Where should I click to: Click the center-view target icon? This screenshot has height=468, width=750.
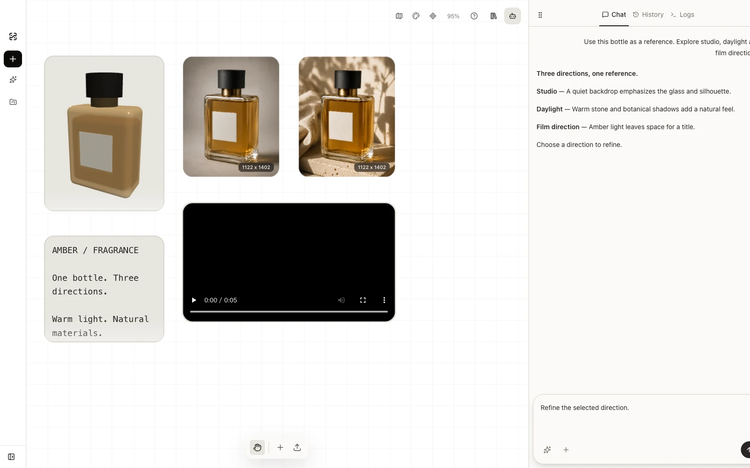coord(433,16)
